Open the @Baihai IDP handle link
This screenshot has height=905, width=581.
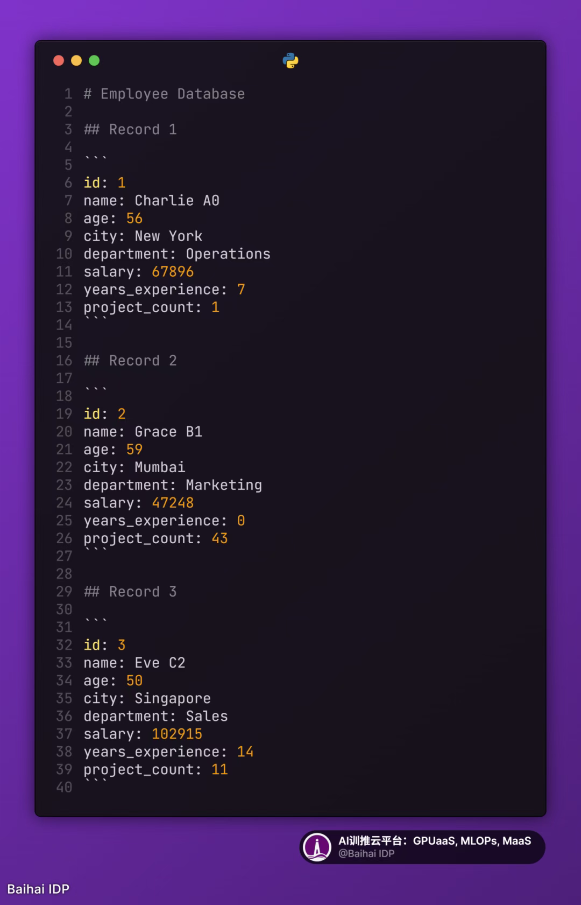coord(366,854)
